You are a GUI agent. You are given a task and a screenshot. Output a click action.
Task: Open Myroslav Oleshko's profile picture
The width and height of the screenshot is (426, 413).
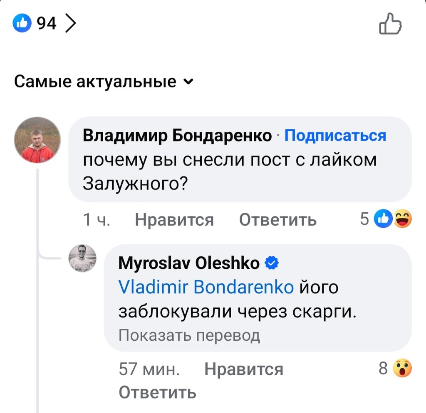[82, 258]
